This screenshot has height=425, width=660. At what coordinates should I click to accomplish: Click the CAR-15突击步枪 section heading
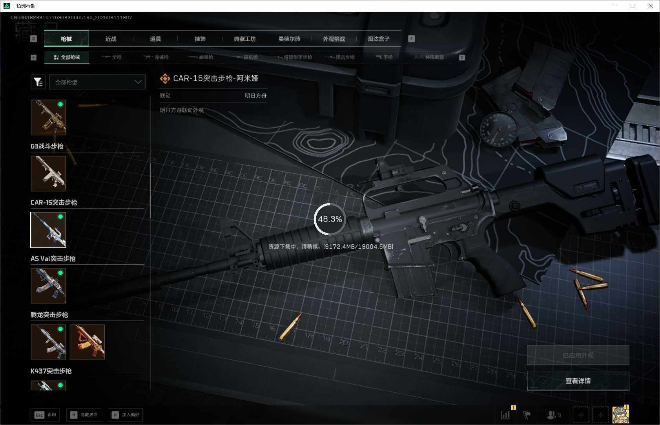(x=54, y=202)
